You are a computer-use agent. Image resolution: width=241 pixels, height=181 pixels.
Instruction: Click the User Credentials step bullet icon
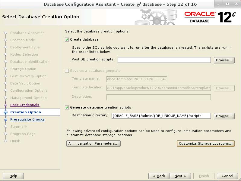(6, 105)
